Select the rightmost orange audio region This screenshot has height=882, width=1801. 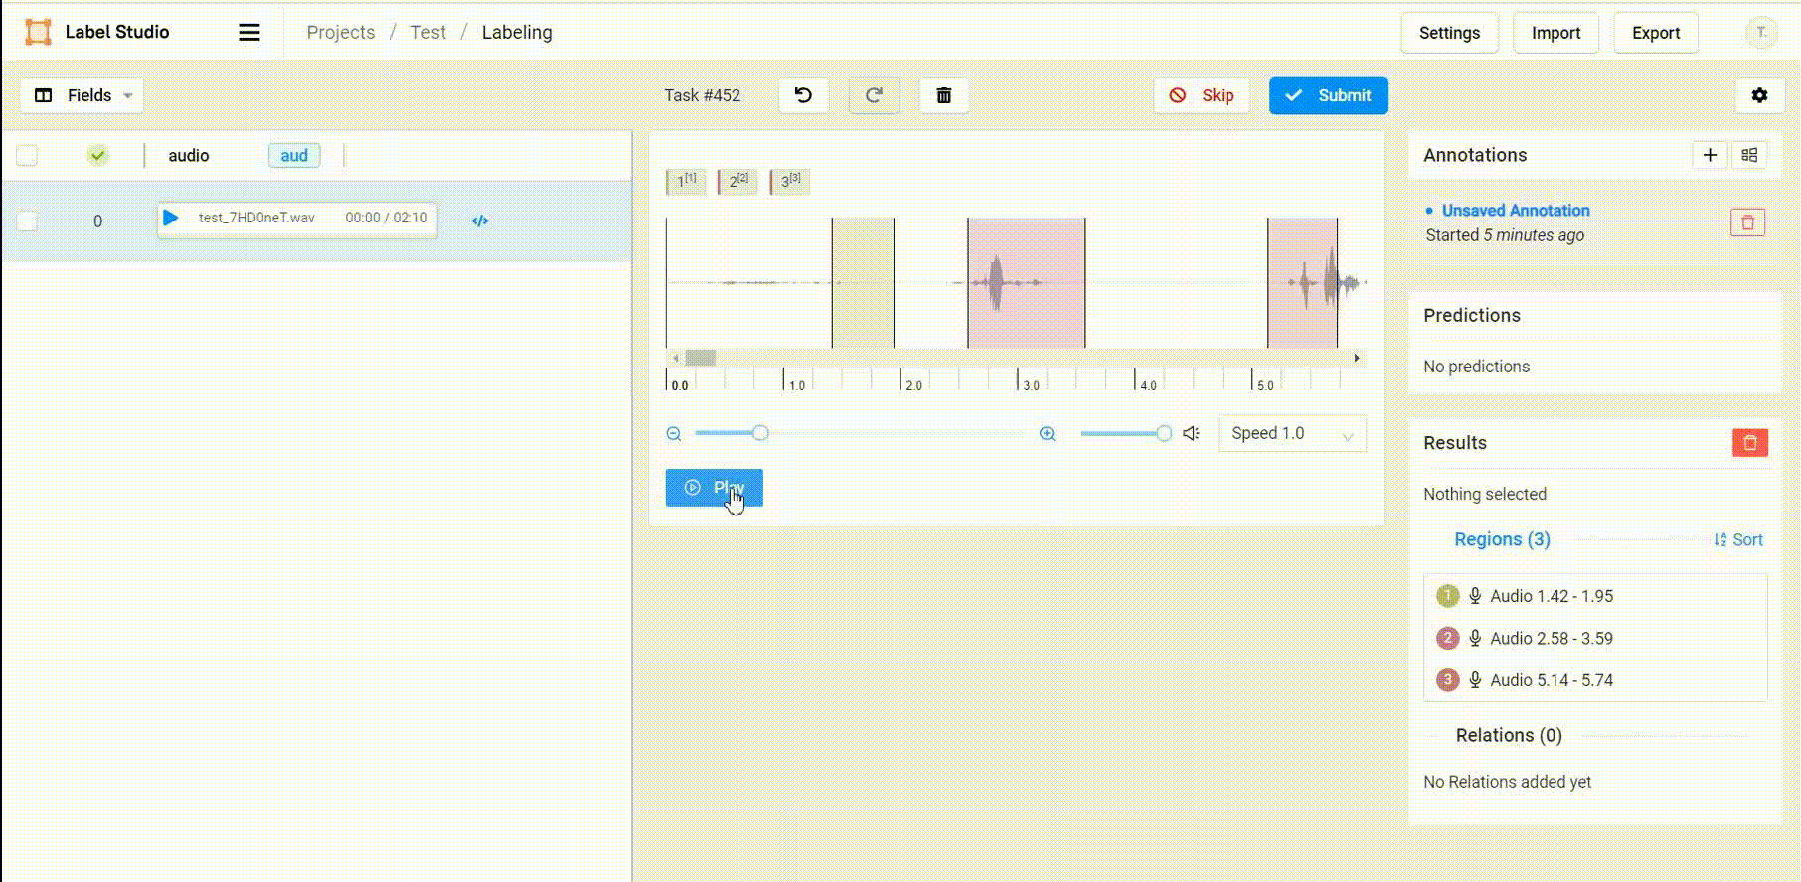pyautogui.click(x=1302, y=283)
